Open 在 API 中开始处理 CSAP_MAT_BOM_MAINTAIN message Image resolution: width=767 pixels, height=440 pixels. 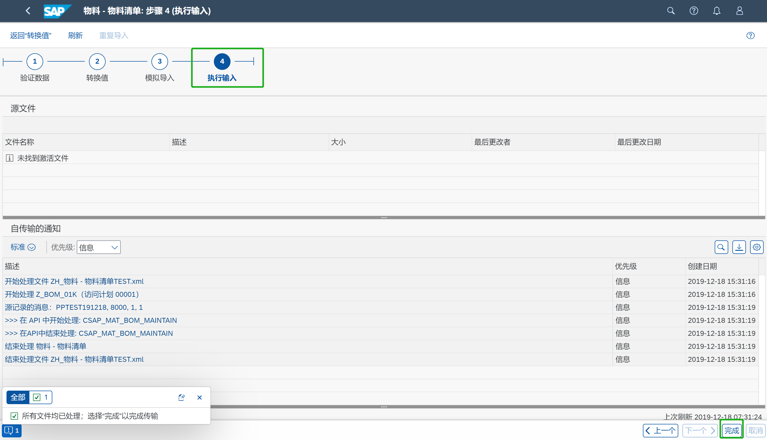point(91,320)
